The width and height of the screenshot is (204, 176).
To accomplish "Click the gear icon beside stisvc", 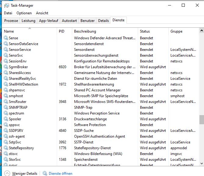I will [x=6, y=153].
